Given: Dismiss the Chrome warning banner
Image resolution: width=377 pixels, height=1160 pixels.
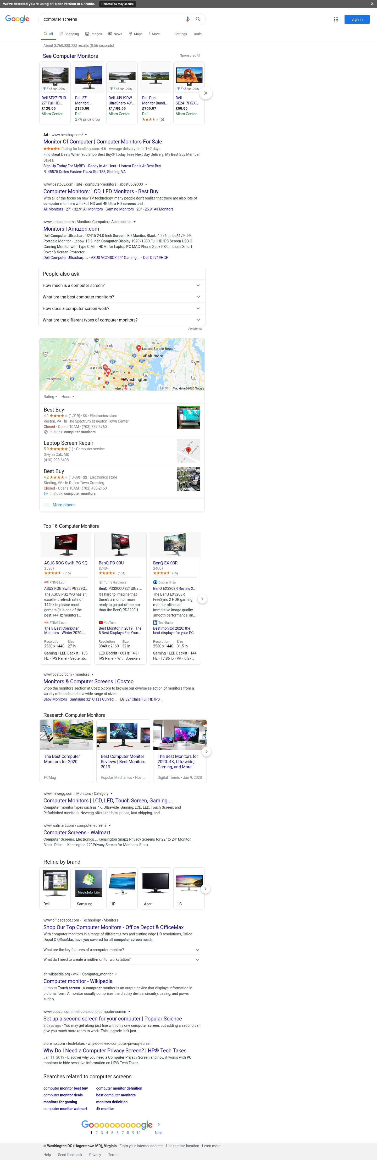Looking at the screenshot, I should [372, 4].
